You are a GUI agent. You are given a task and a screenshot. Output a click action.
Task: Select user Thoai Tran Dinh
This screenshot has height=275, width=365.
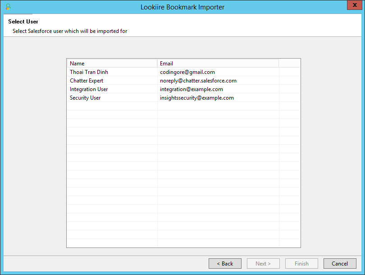point(89,72)
